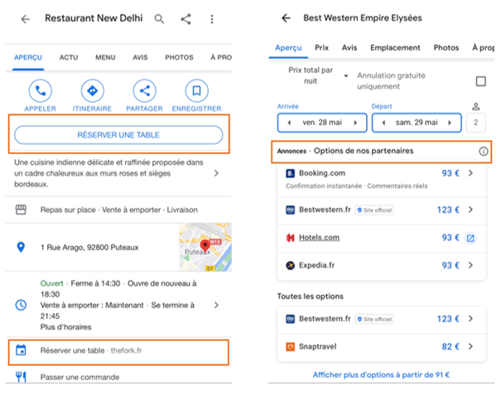Tap the fork and knife order icon

click(21, 377)
